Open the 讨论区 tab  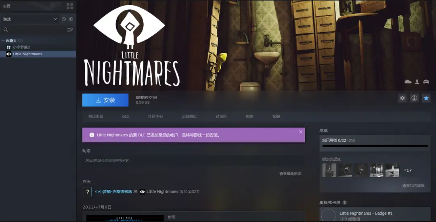[221, 116]
